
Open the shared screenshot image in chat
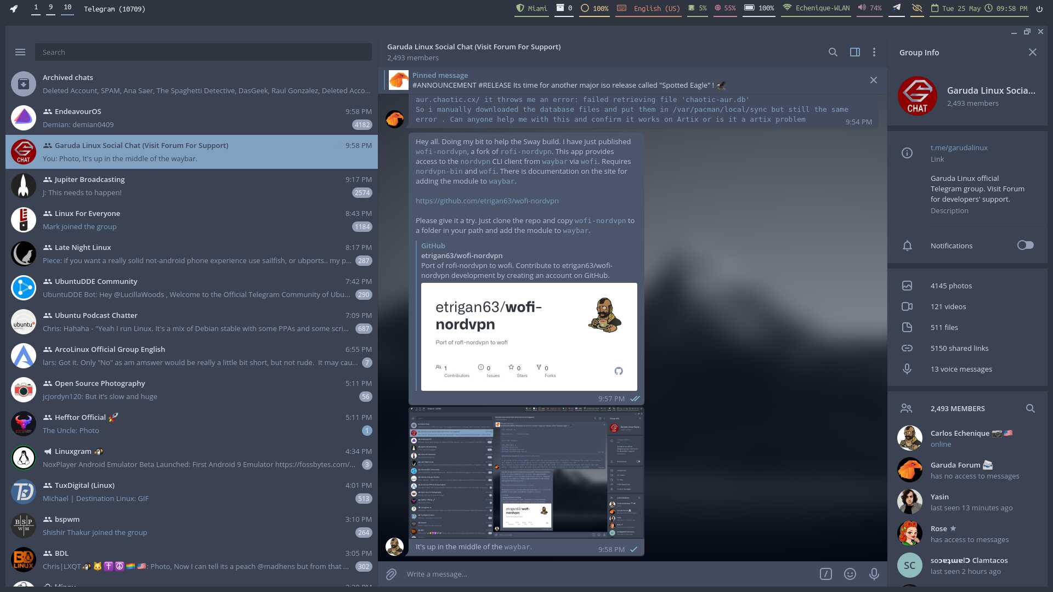click(x=526, y=473)
